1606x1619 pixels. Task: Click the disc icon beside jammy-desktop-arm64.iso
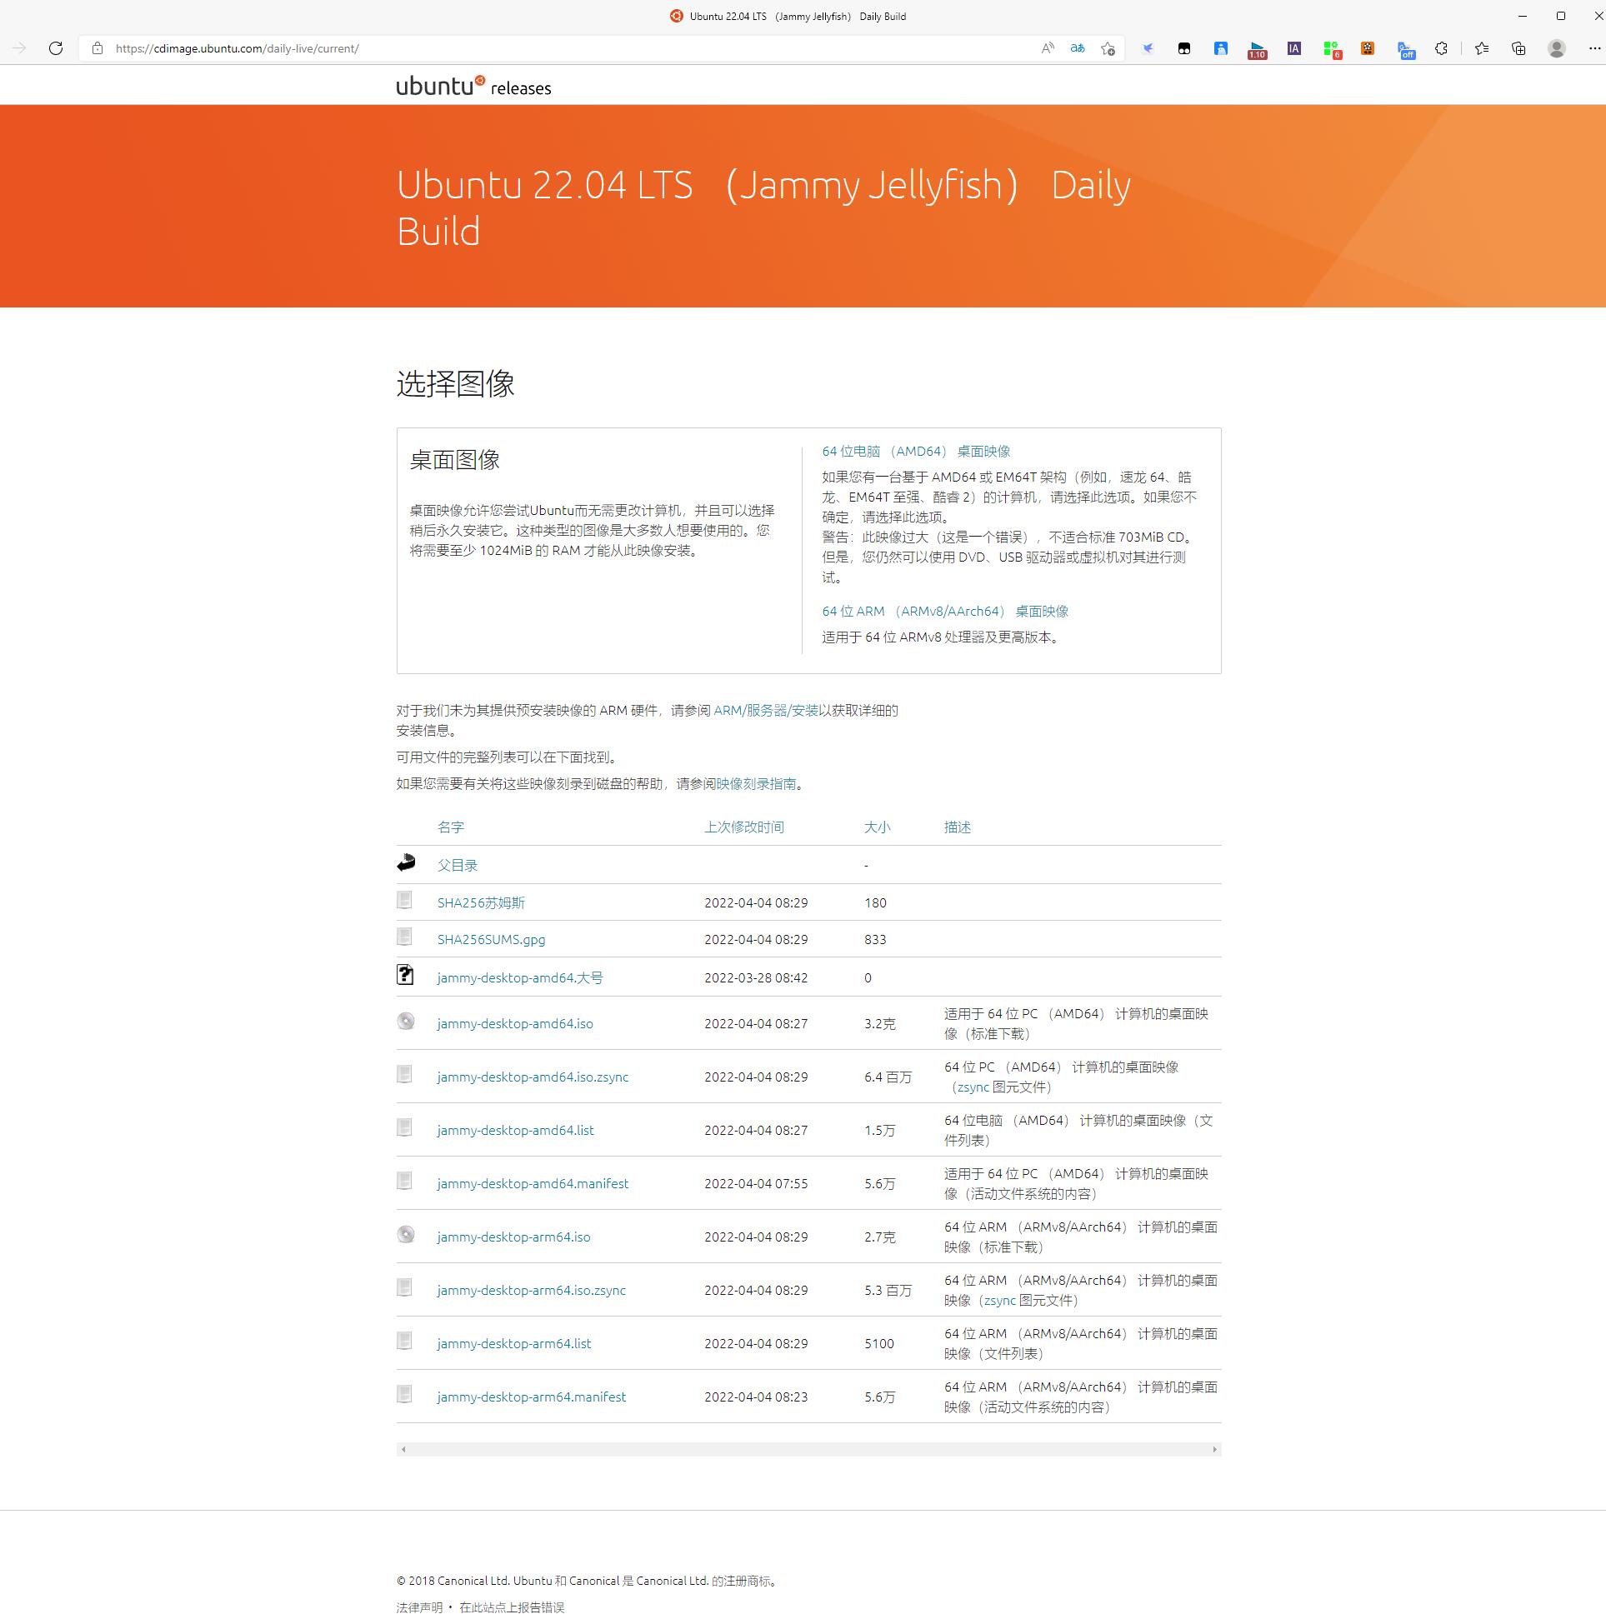(x=406, y=1234)
